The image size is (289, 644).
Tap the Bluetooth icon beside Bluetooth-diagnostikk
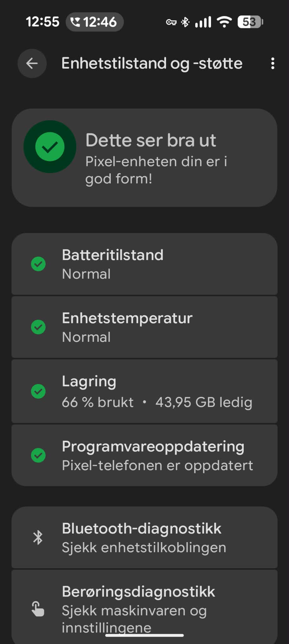(38, 537)
